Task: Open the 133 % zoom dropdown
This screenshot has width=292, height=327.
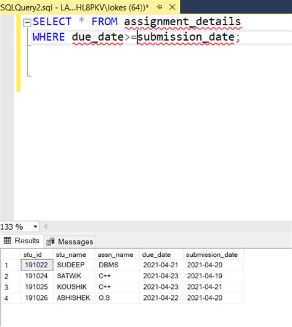Action: pyautogui.click(x=36, y=227)
